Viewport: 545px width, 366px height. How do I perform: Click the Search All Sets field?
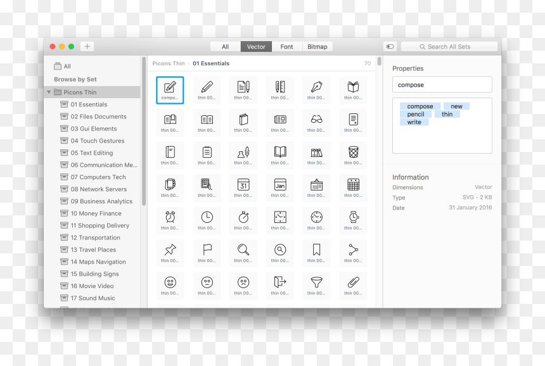[449, 46]
